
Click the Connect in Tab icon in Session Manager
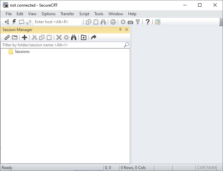pyautogui.click(x=15, y=37)
